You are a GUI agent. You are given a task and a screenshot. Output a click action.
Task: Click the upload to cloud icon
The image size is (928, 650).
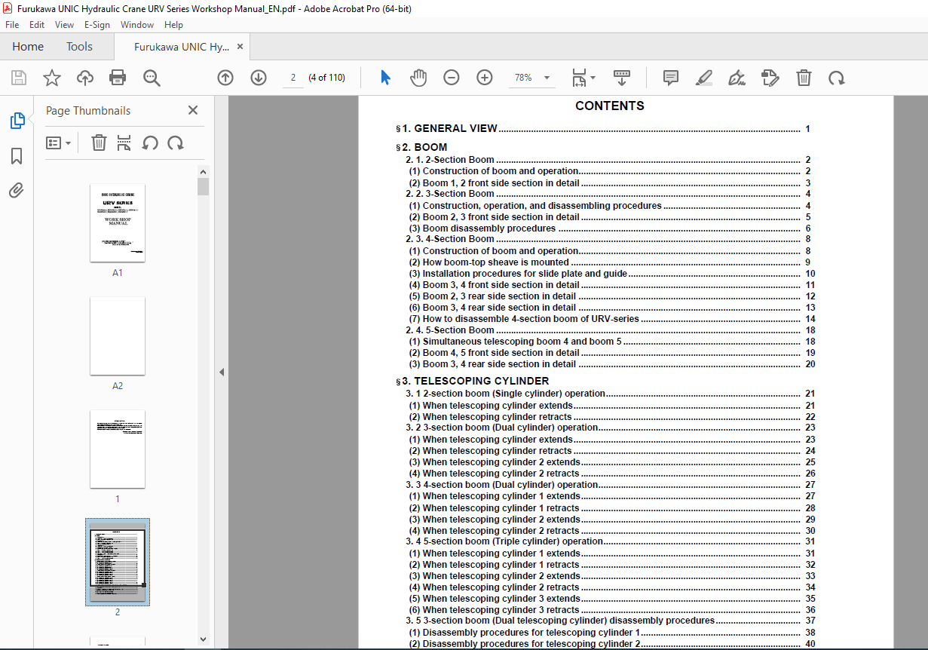tap(85, 78)
